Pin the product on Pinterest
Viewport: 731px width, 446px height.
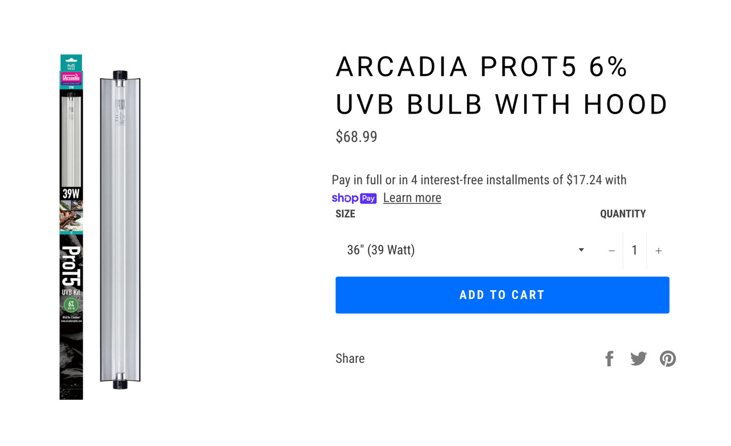point(668,359)
